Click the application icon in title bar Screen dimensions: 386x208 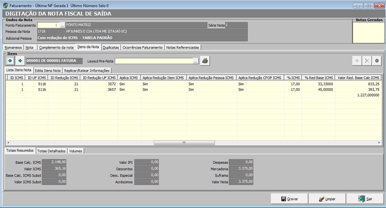point(5,6)
